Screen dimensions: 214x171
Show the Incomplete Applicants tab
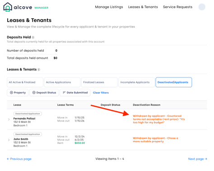click(136, 82)
